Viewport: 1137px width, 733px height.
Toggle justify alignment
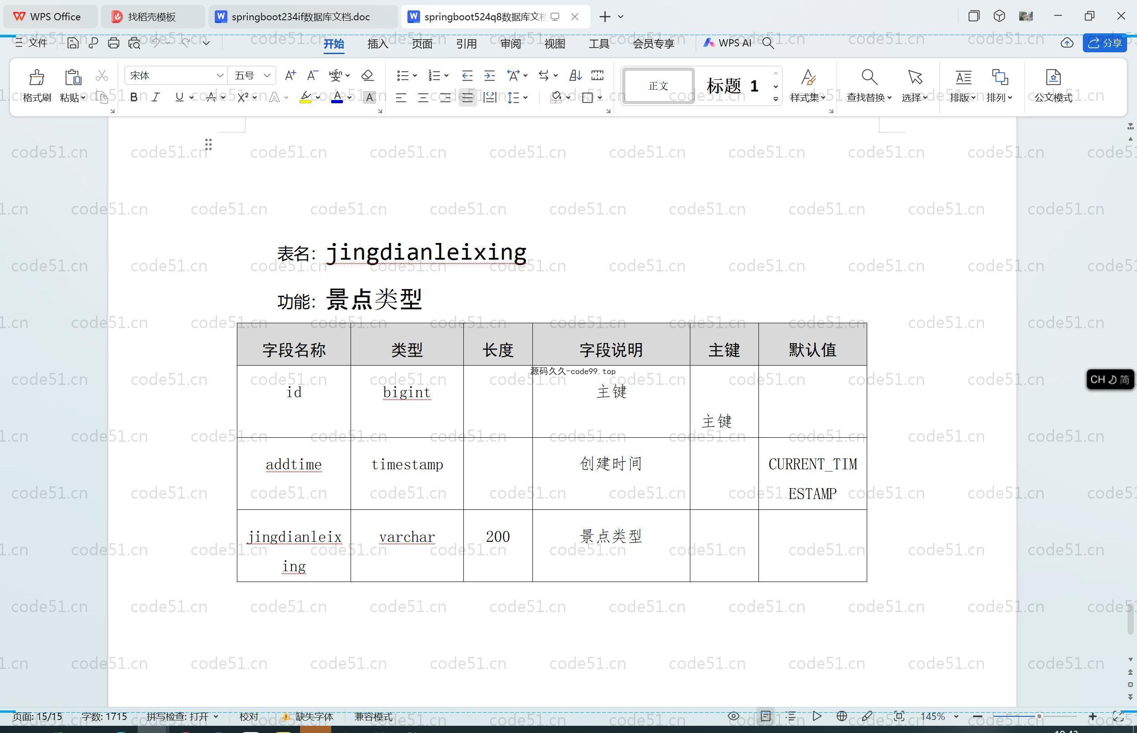click(x=467, y=97)
